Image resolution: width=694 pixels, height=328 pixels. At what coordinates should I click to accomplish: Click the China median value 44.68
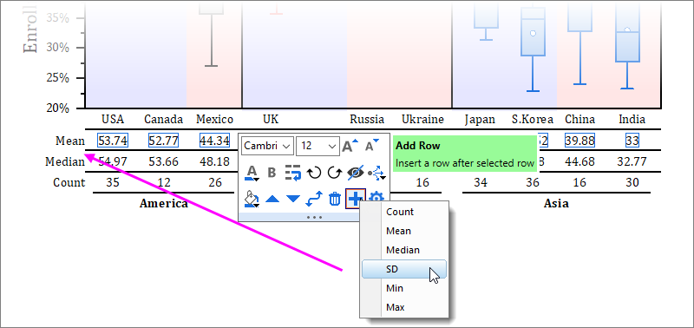click(x=579, y=161)
